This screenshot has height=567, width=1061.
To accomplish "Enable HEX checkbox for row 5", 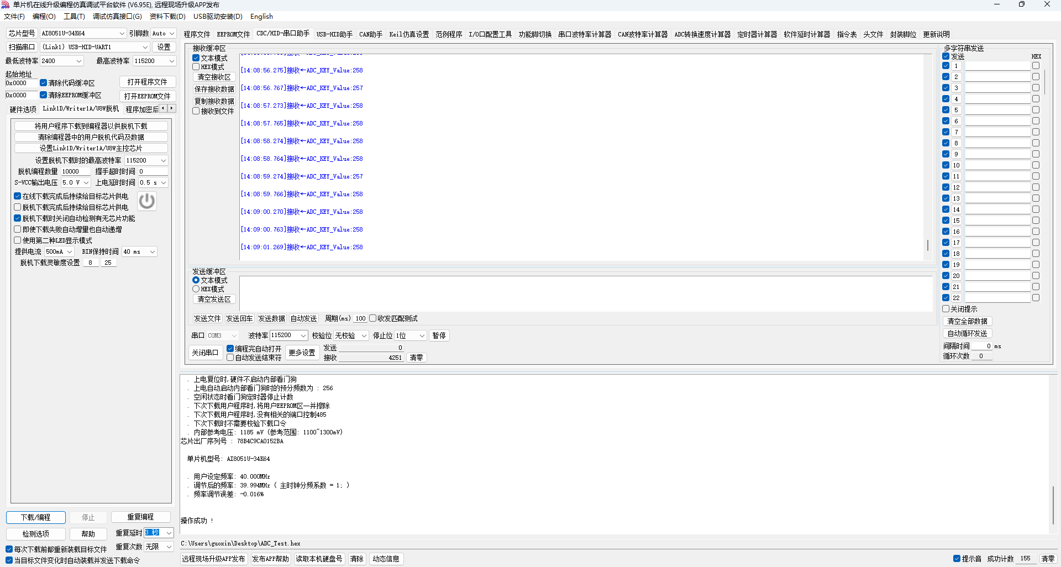I will (x=1036, y=110).
